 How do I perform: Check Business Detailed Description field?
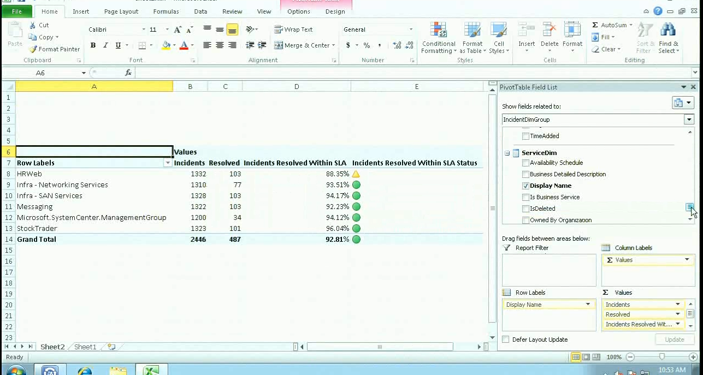[x=525, y=174]
